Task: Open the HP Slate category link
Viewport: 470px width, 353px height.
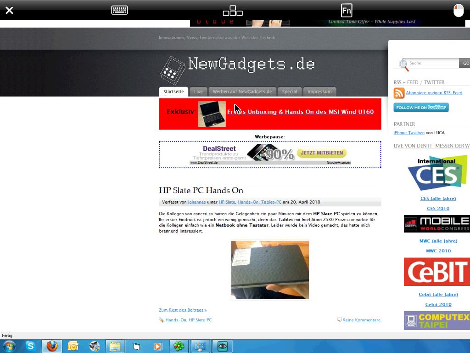Action: coord(227,202)
